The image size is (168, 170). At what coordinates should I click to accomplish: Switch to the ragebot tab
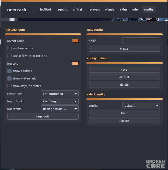(x=62, y=9)
